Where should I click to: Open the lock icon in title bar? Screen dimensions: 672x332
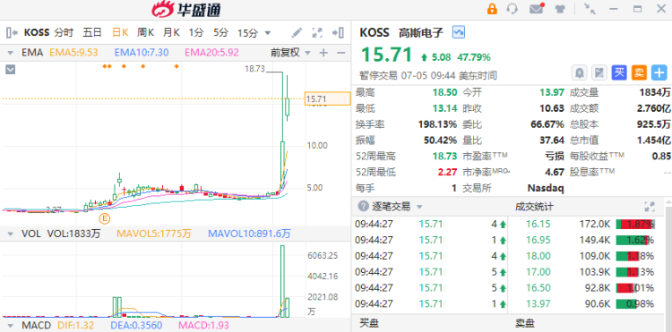(492, 9)
